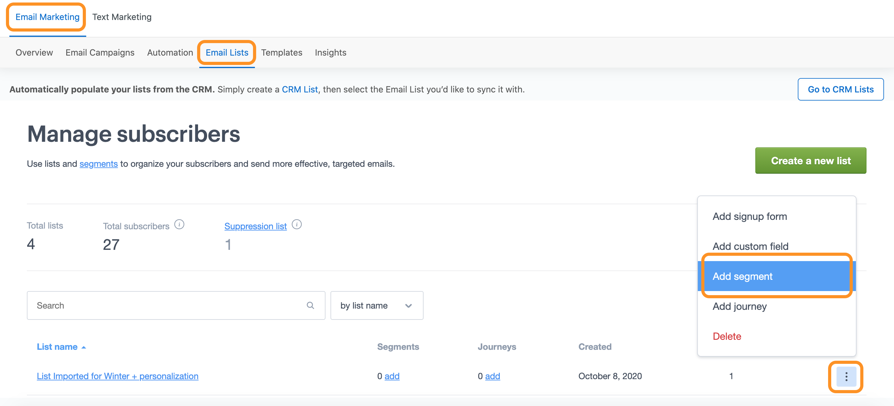Choose Add journey from the menu

pos(777,306)
